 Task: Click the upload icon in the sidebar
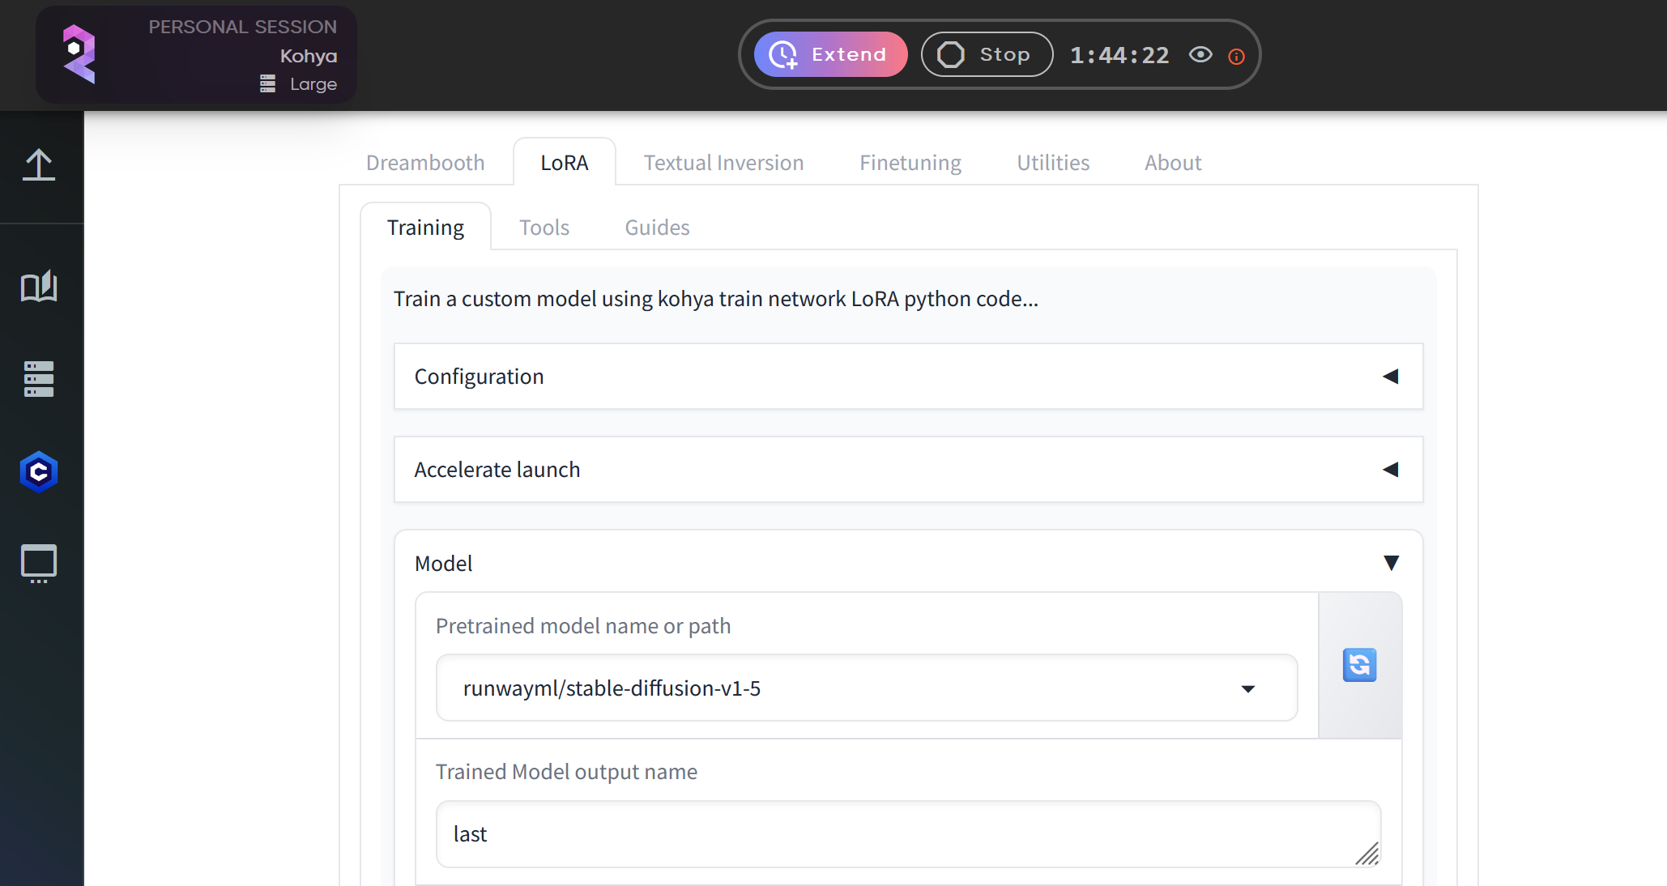(40, 165)
